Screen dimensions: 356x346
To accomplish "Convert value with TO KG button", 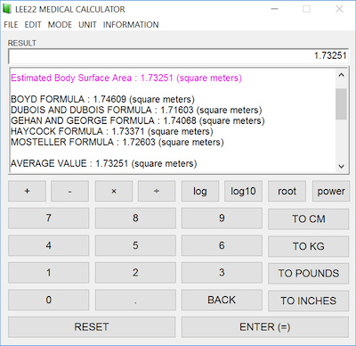I will tap(309, 246).
